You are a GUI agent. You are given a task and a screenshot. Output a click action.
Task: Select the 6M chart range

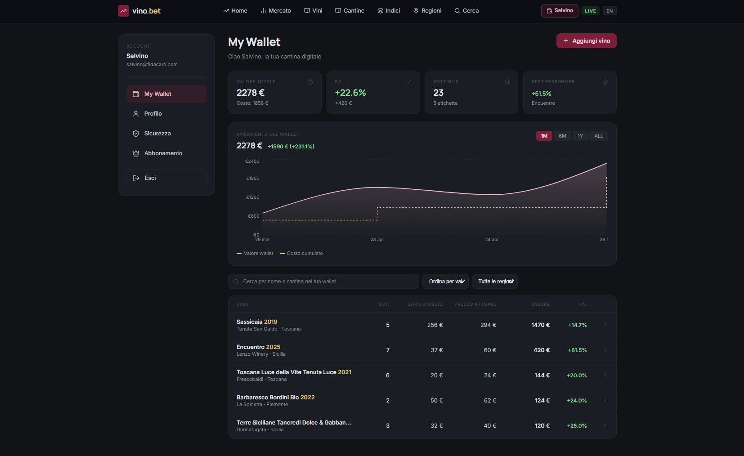tap(562, 136)
